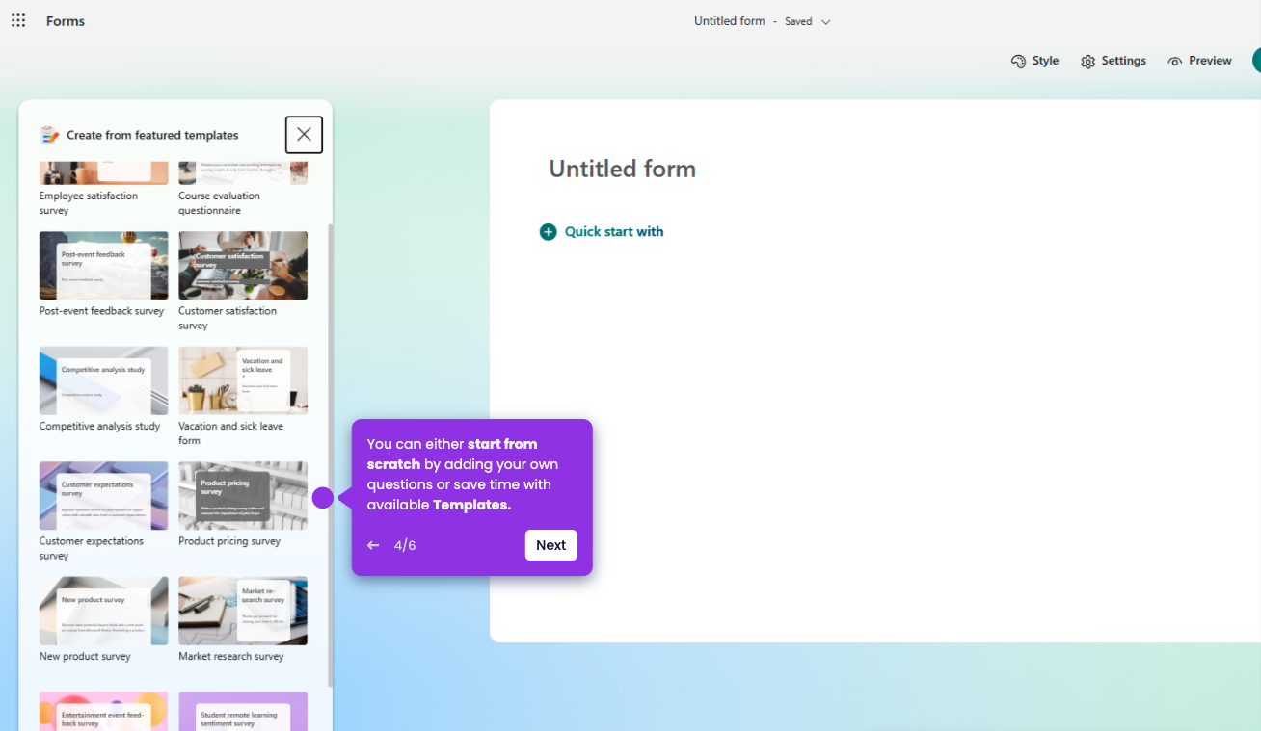Open the Settings menu label
This screenshot has width=1261, height=731.
pyautogui.click(x=1123, y=61)
